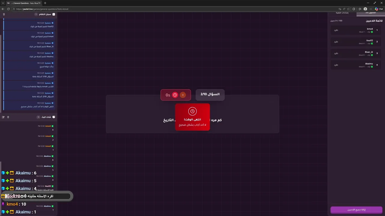Click the system log icon beside سجل النظام
Screen dimensions: 385x216
[54, 14]
